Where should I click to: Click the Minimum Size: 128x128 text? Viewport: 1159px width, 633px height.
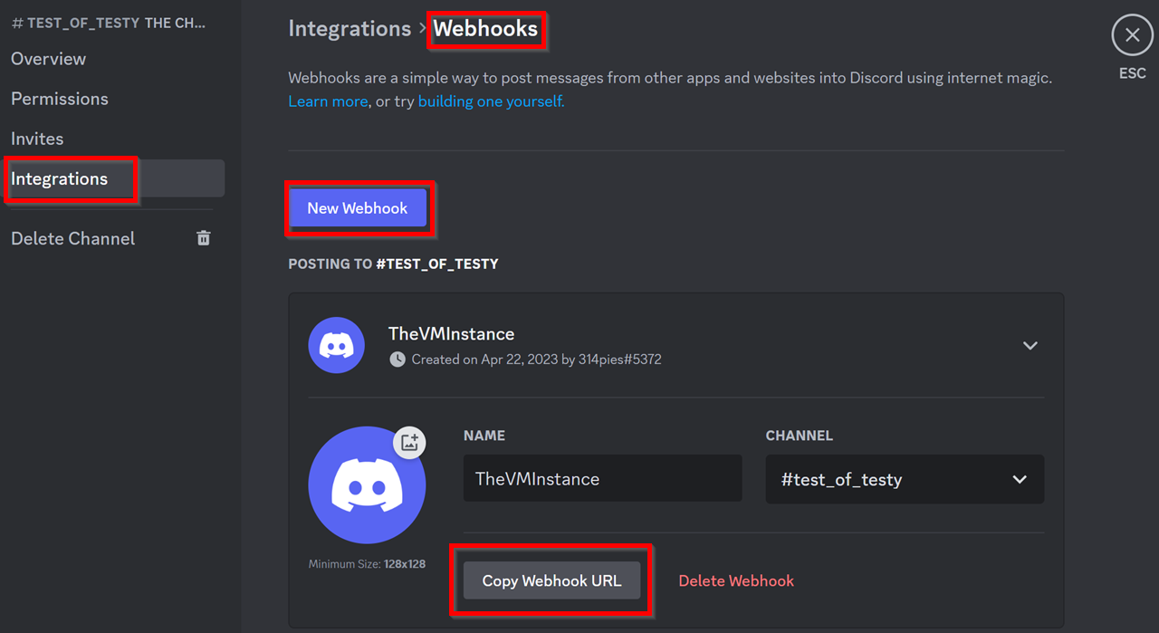(x=367, y=564)
